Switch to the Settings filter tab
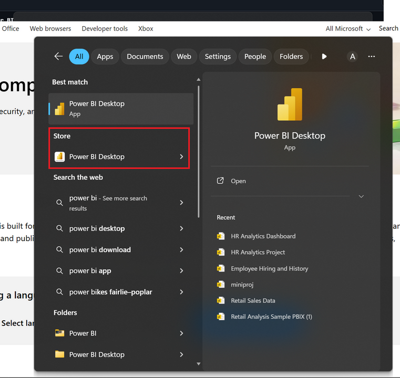 click(218, 57)
